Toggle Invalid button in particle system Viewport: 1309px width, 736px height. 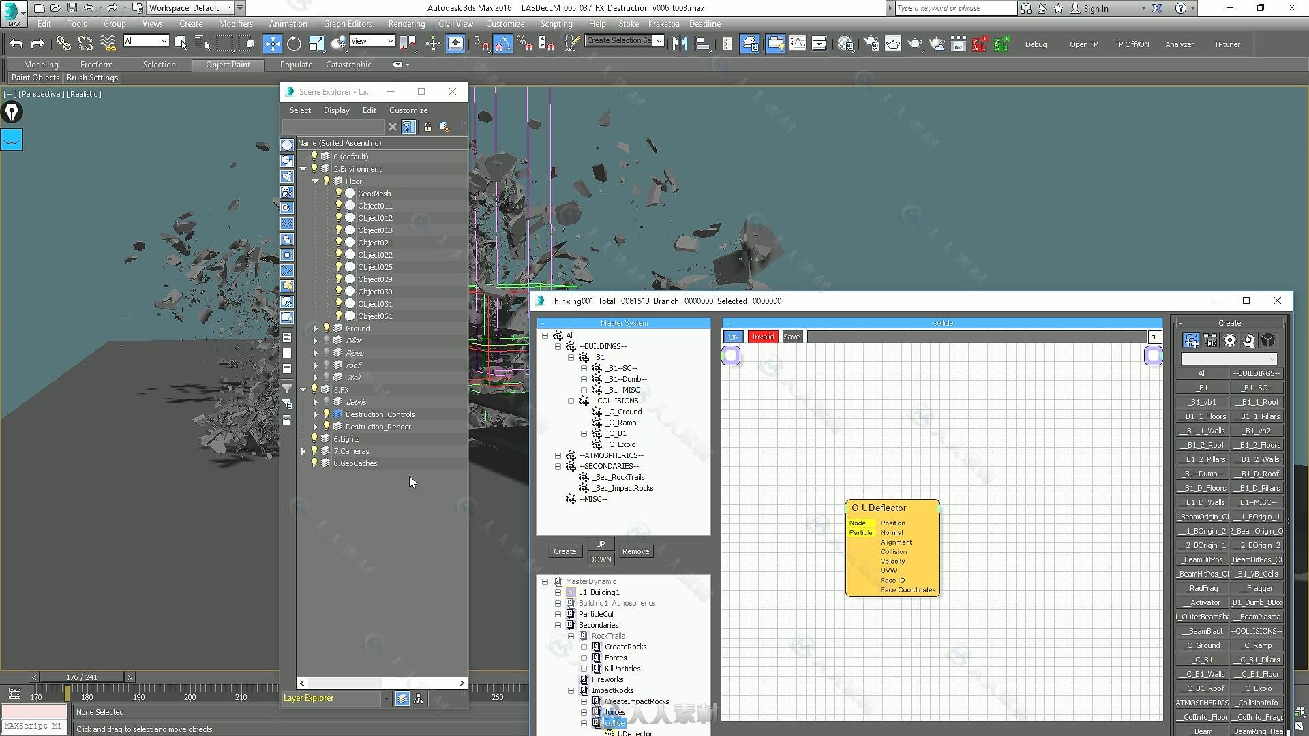[x=764, y=335]
